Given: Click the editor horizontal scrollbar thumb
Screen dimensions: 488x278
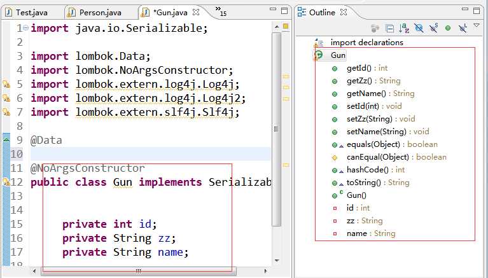Looking at the screenshot, I should pyautogui.click(x=139, y=271).
